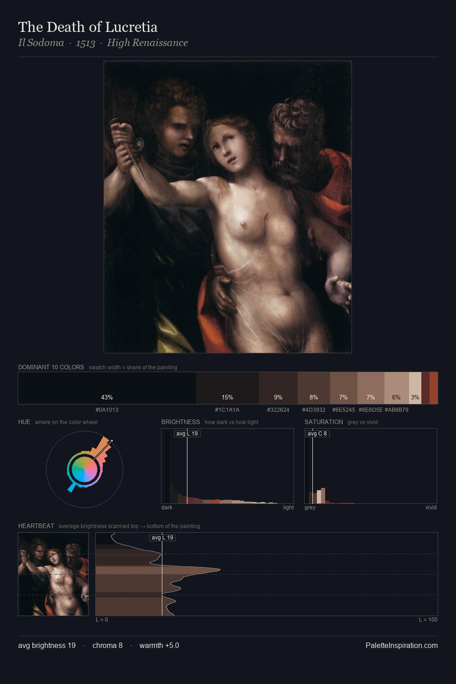456x684 pixels.
Task: Click the HEARTBEAT section heading
Action: tap(36, 526)
